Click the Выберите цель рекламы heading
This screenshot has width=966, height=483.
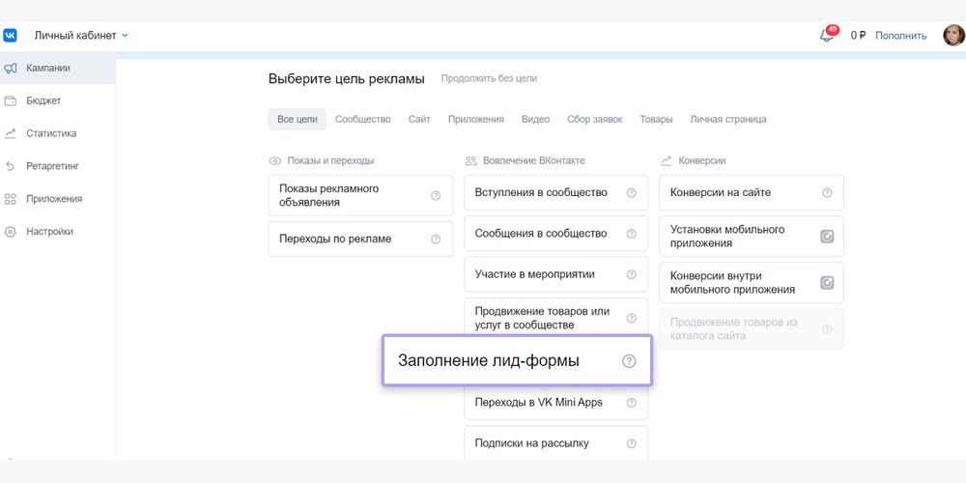click(346, 79)
